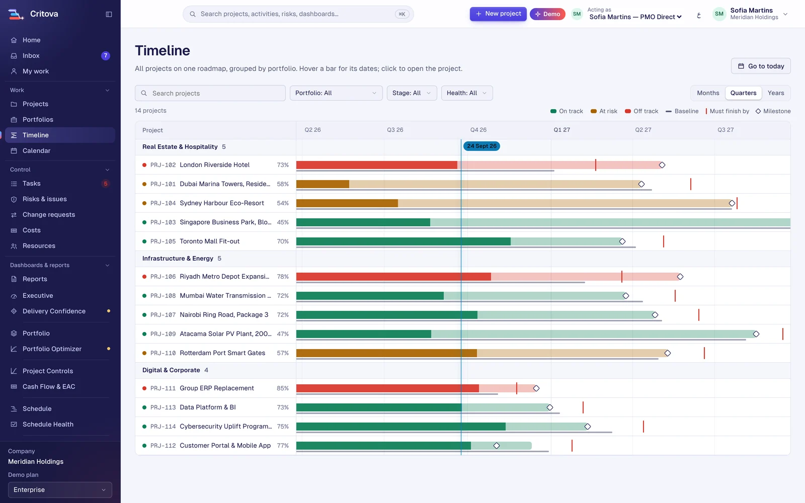Open Resources page
Screen dimensions: 805x503
(x=60, y=246)
